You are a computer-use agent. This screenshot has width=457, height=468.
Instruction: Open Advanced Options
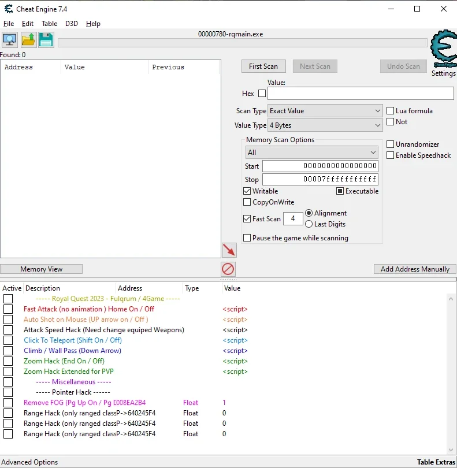coord(29,462)
